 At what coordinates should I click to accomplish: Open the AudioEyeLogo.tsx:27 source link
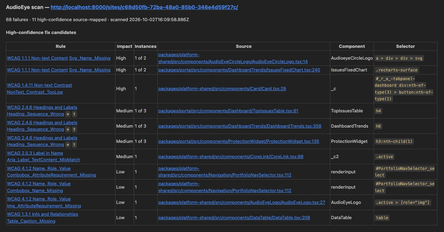242,202
